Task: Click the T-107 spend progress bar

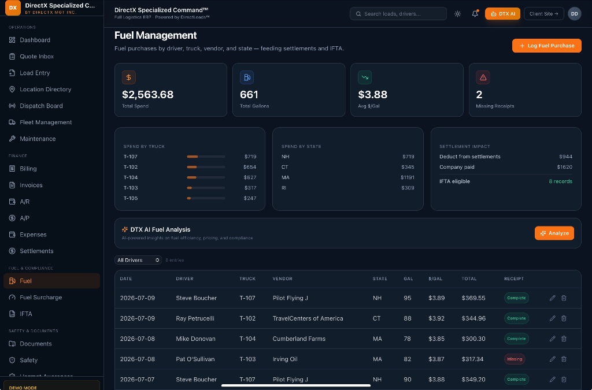Action: click(x=206, y=157)
